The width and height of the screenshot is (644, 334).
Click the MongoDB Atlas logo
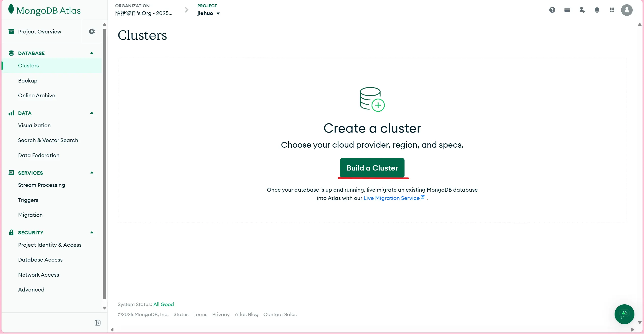click(x=45, y=10)
